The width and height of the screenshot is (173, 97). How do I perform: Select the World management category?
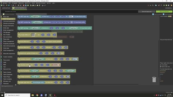tap(8, 50)
